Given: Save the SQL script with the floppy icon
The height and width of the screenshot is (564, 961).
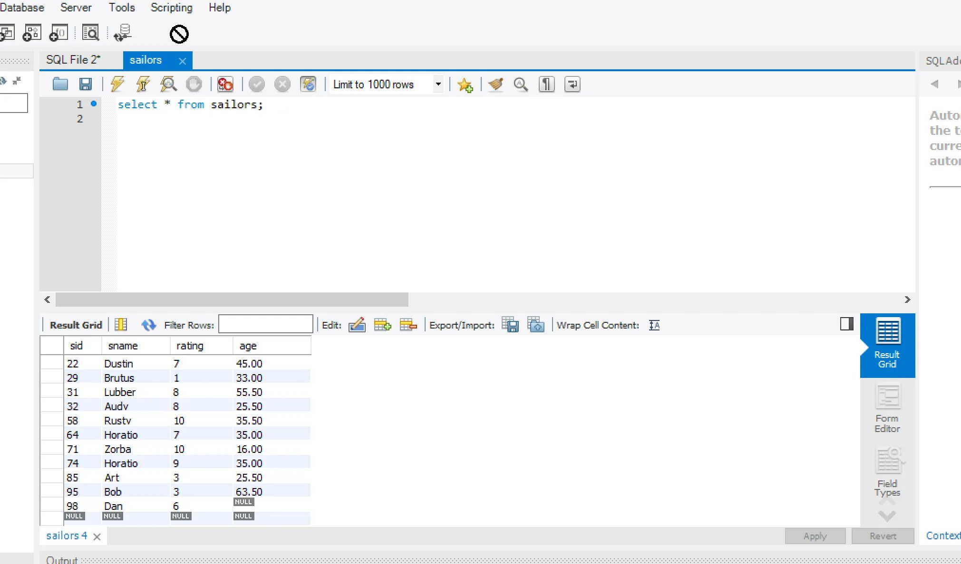Looking at the screenshot, I should (86, 85).
